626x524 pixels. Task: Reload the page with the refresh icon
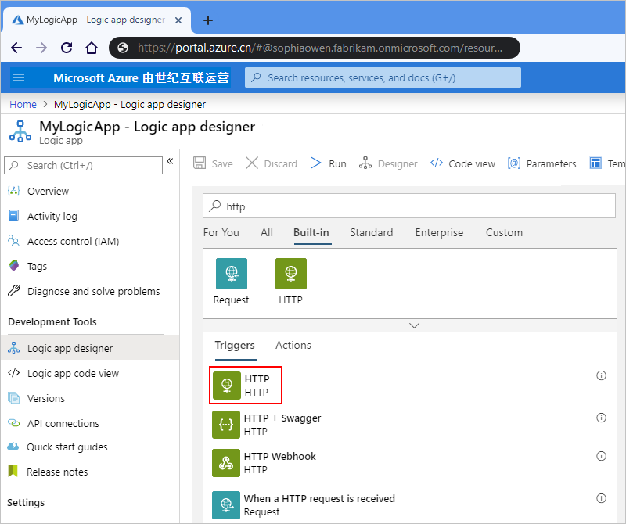click(x=67, y=48)
